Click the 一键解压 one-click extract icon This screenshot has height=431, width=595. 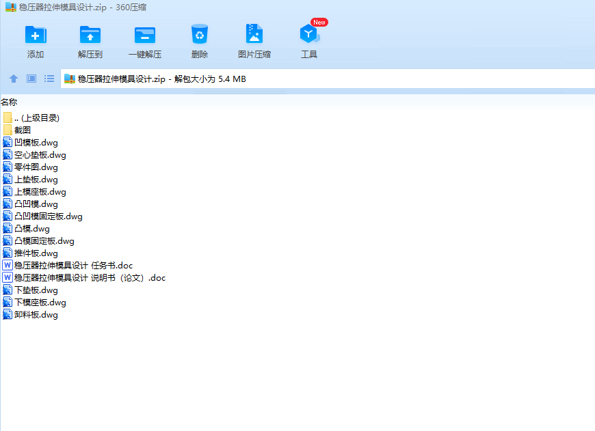145,35
